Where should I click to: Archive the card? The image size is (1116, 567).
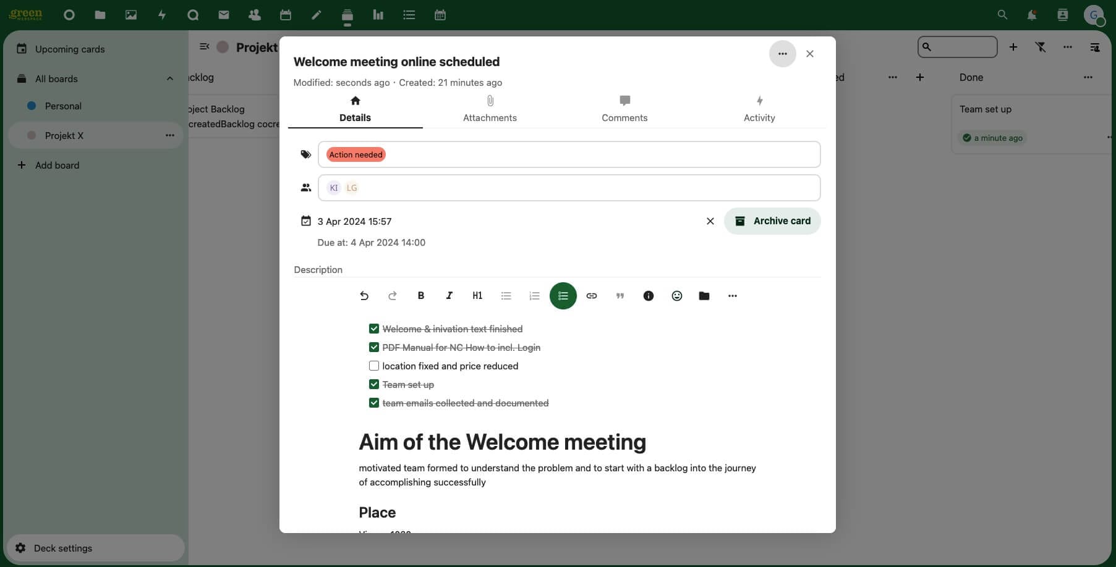pyautogui.click(x=772, y=221)
